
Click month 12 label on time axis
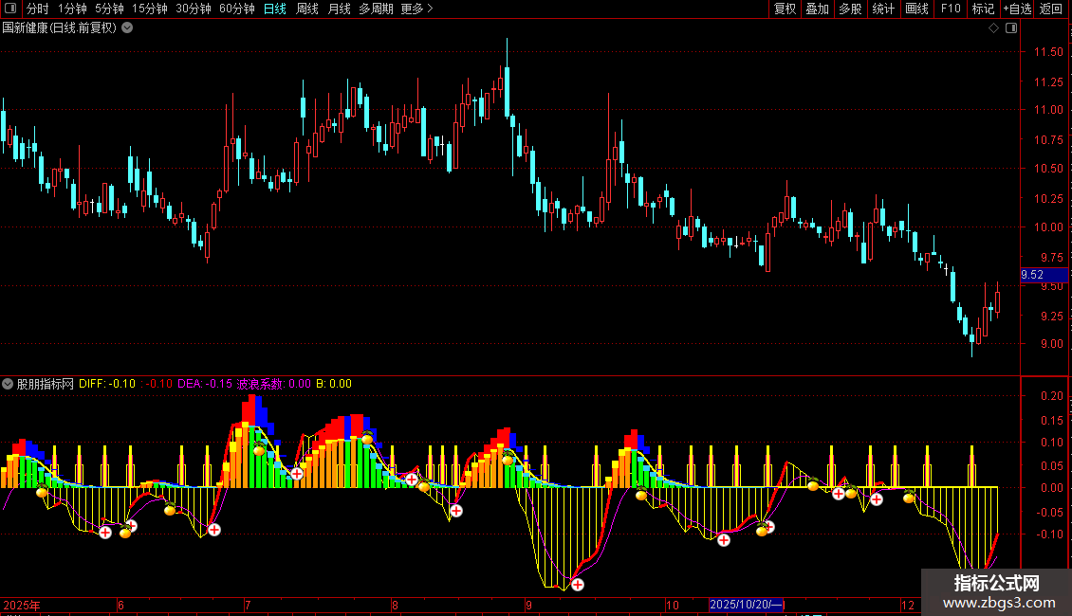(907, 605)
